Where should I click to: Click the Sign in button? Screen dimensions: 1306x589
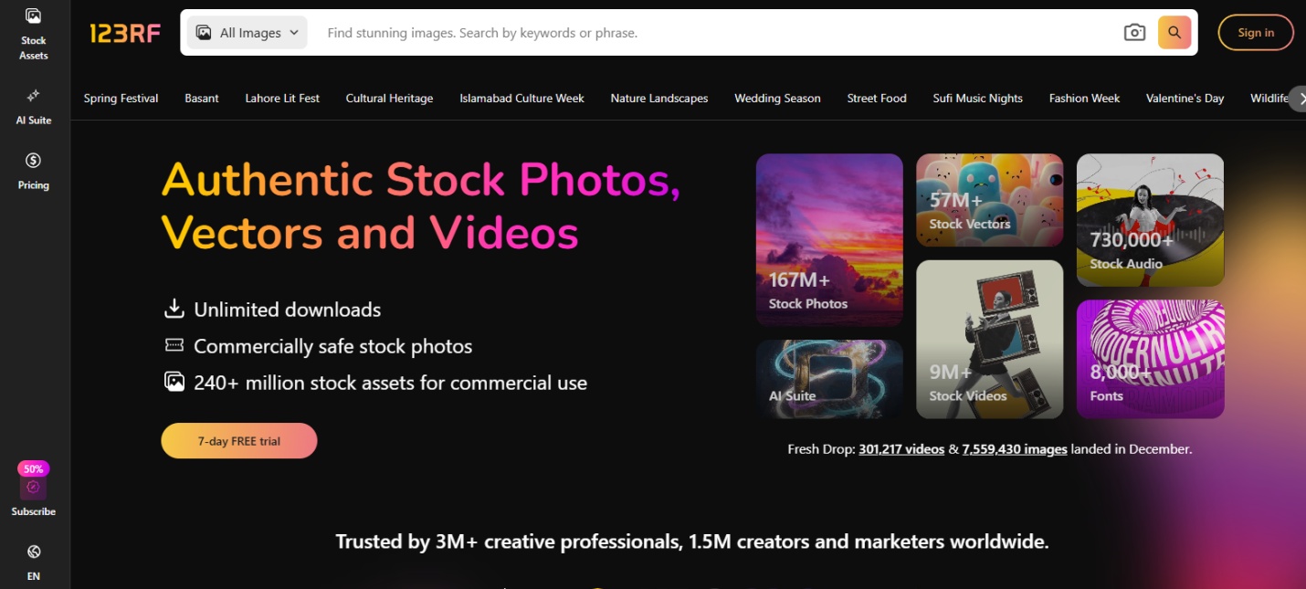pyautogui.click(x=1255, y=33)
